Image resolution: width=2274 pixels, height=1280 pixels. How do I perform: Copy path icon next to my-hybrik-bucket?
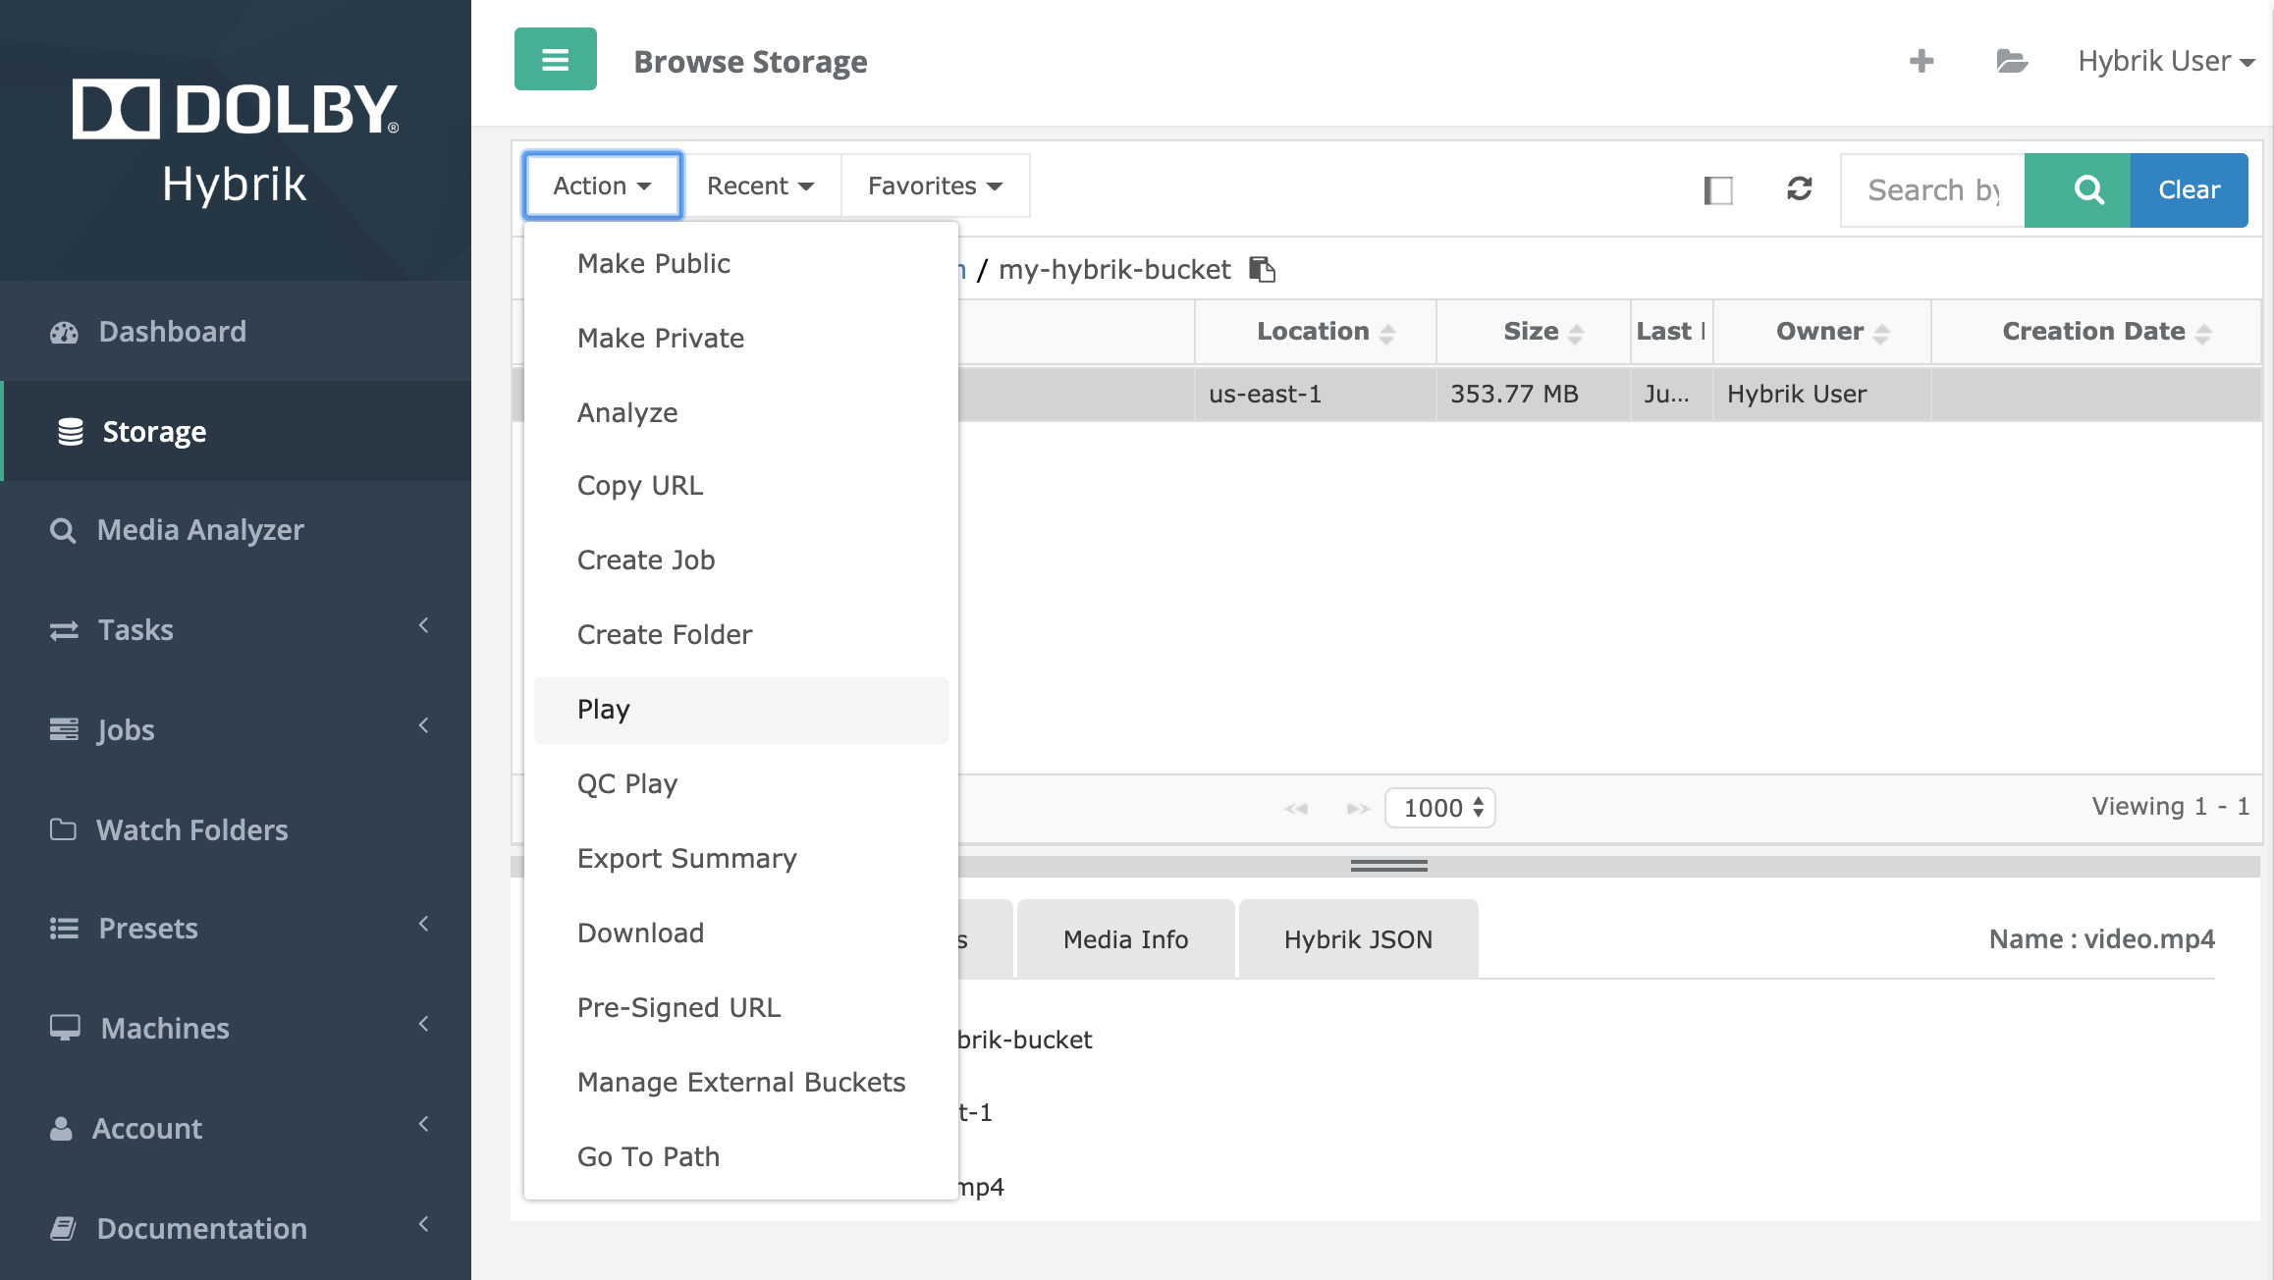coord(1262,269)
